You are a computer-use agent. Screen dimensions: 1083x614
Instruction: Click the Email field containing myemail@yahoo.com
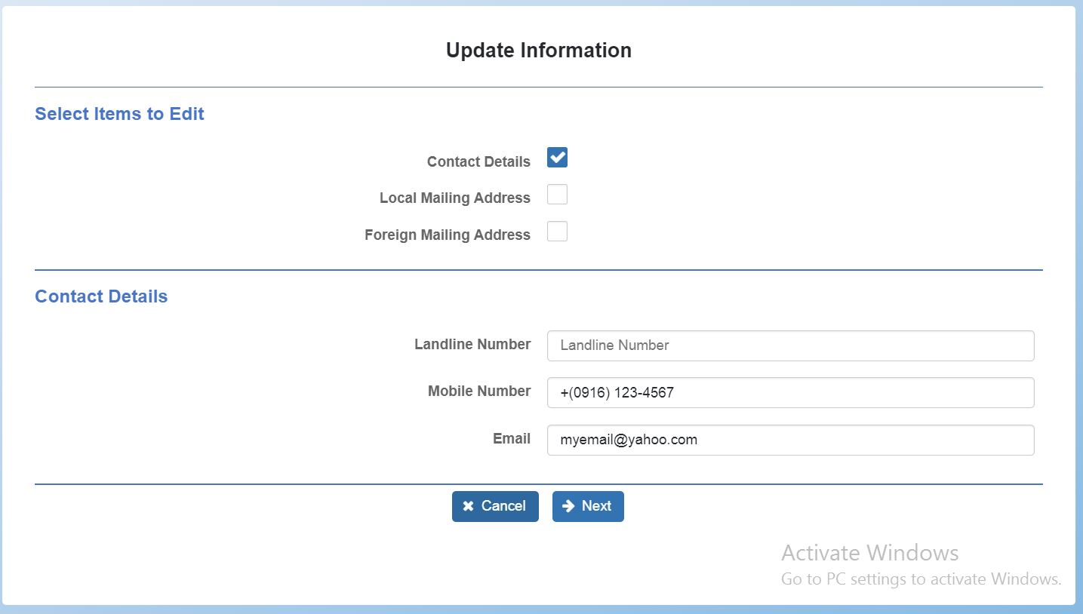[x=789, y=440]
